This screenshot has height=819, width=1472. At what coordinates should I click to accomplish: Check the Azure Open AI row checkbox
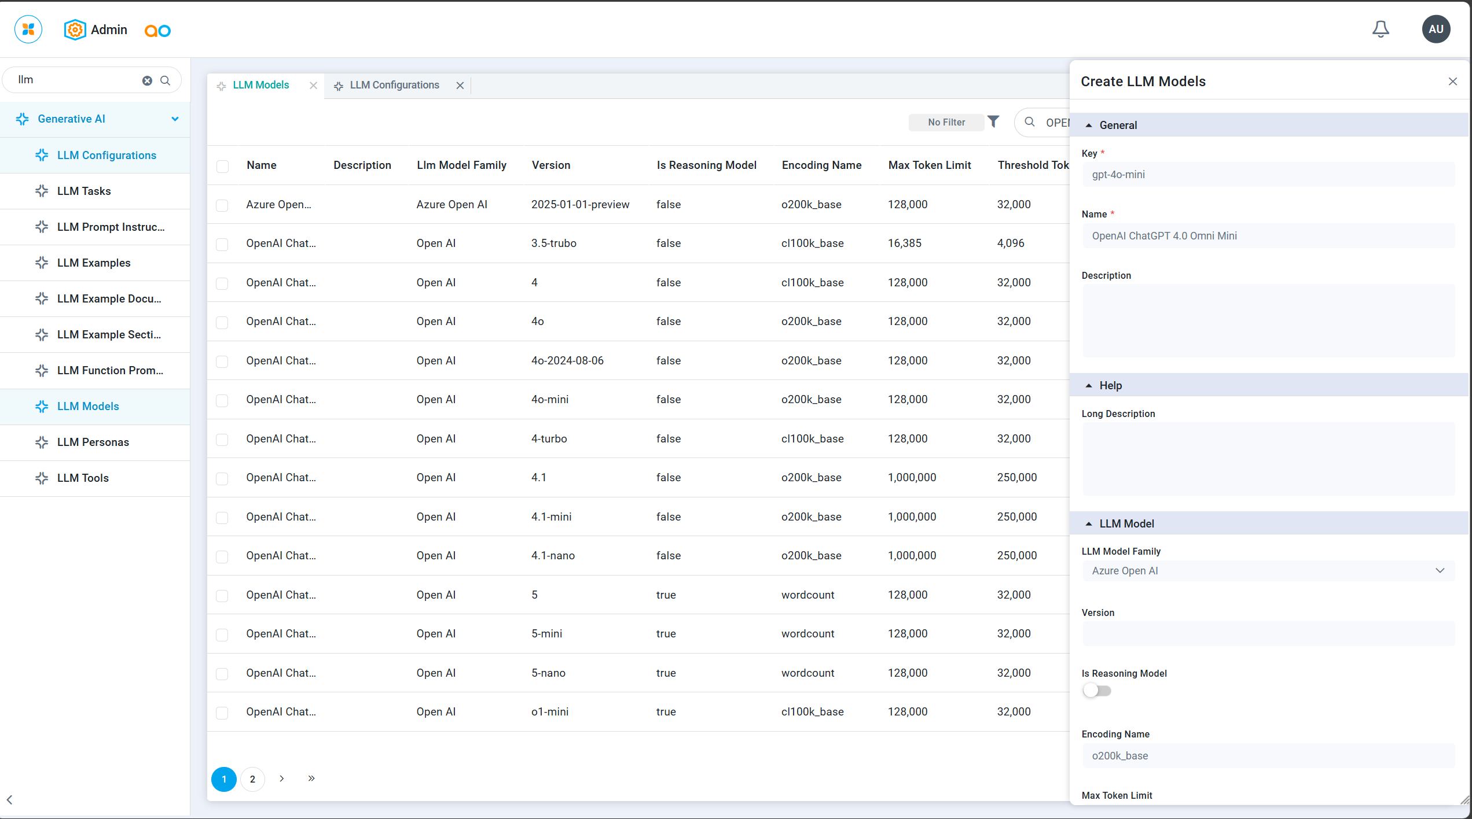pyautogui.click(x=222, y=205)
